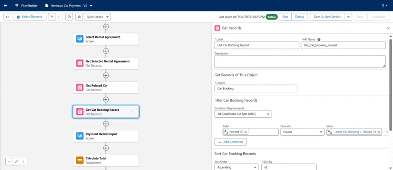The width and height of the screenshot is (393, 170).
Task: Open flow settings gear icon
Action: pyautogui.click(x=79, y=17)
